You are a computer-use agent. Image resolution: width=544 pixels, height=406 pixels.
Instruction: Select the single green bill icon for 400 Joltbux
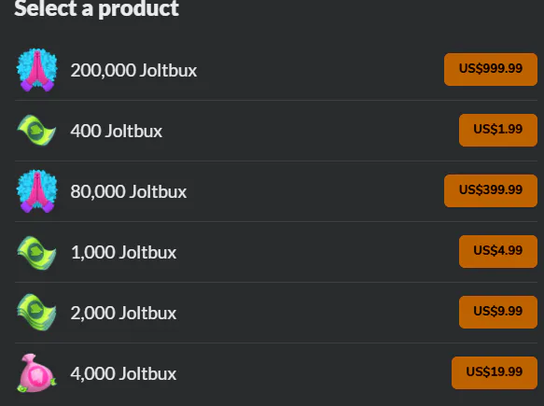[36, 131]
